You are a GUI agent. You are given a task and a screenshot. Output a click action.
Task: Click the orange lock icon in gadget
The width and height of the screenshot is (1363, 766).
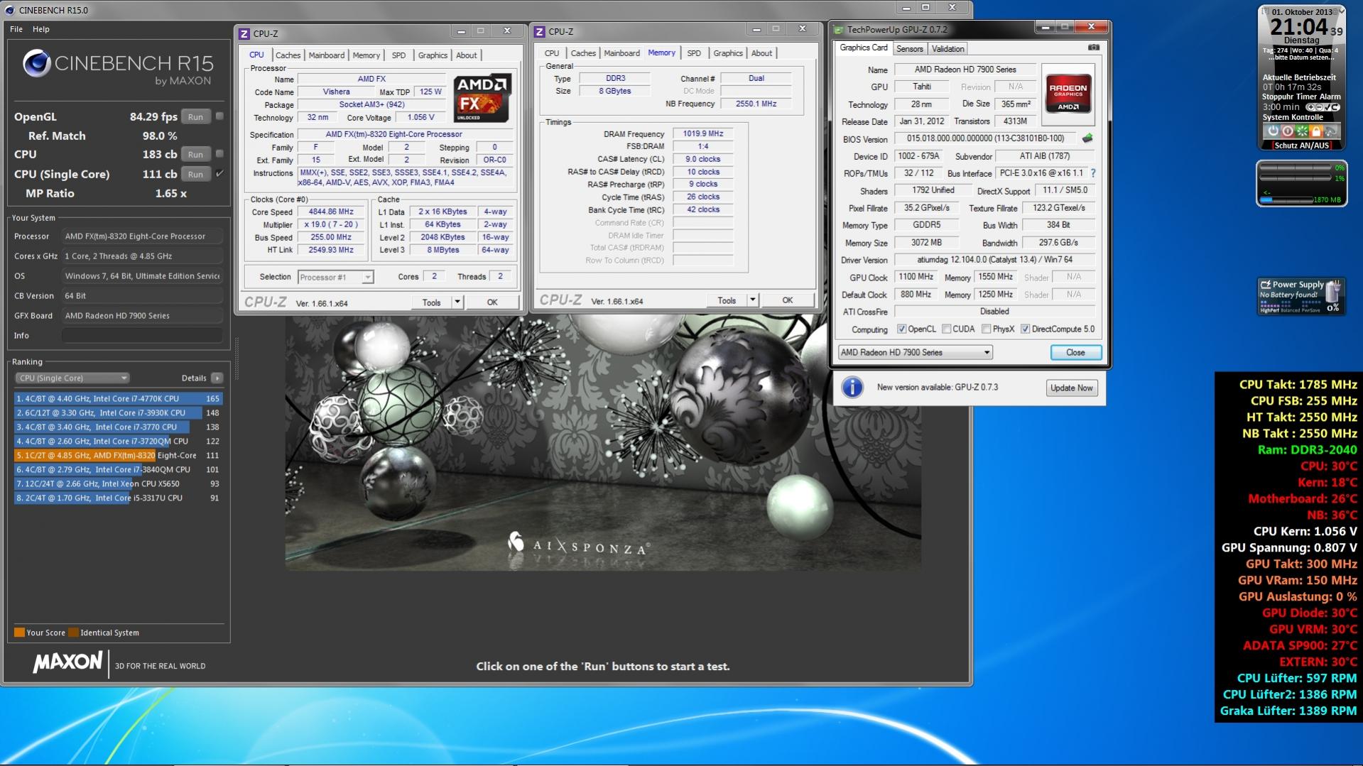tap(1316, 131)
